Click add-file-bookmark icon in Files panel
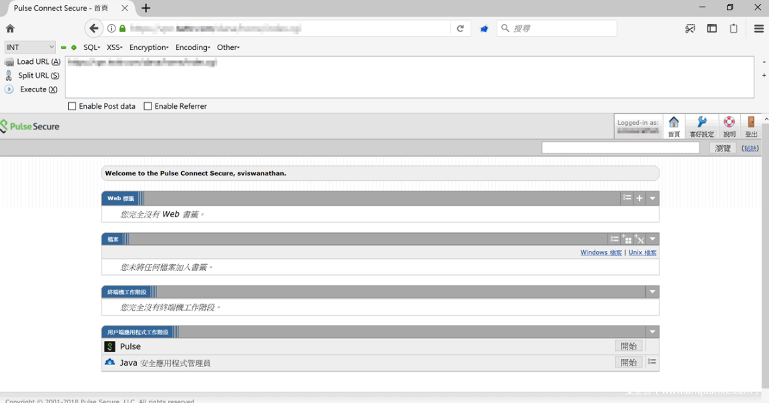 tap(627, 240)
